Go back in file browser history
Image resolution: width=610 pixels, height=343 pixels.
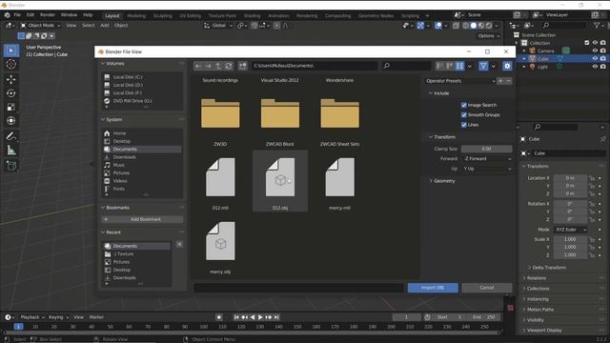click(x=198, y=66)
